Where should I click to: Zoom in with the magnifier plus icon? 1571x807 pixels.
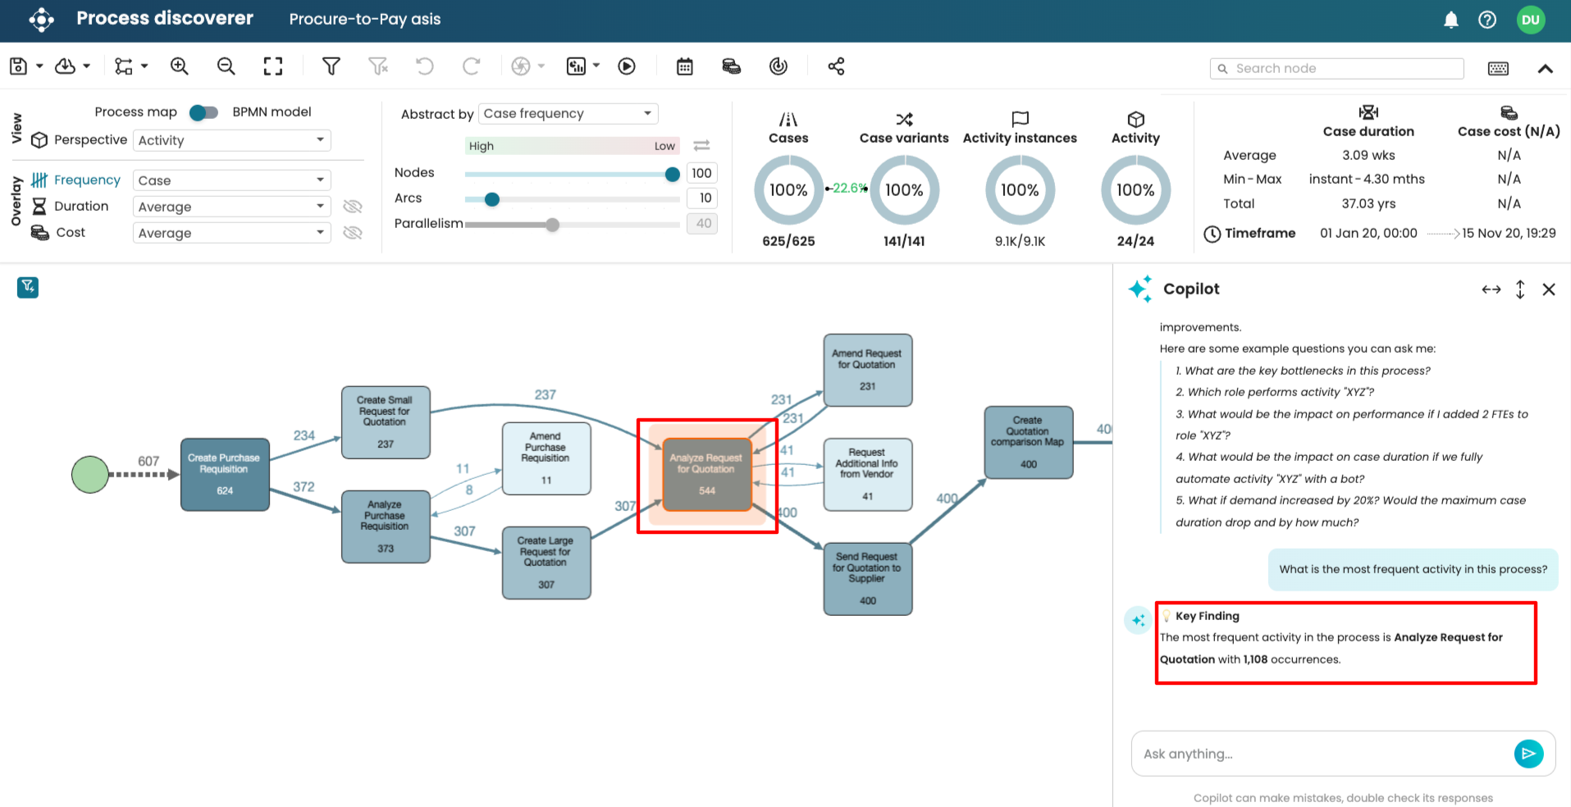pyautogui.click(x=179, y=66)
